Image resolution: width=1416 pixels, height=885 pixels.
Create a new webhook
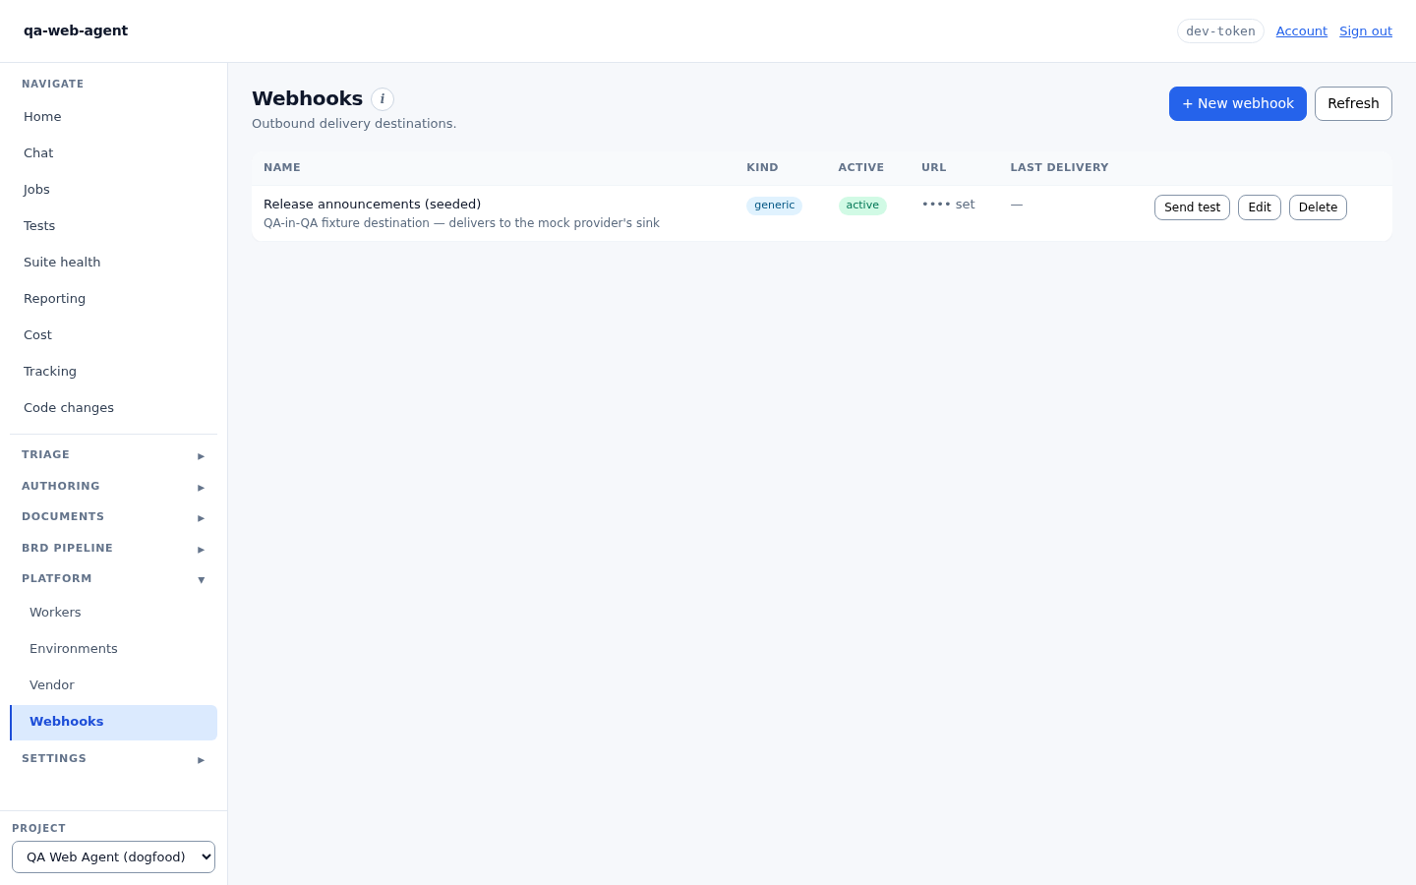coord(1238,104)
